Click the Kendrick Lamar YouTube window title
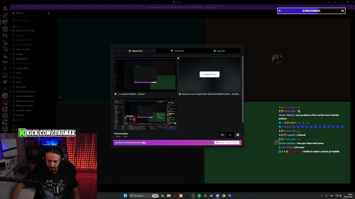355x199 pixels. pyautogui.click(x=211, y=94)
